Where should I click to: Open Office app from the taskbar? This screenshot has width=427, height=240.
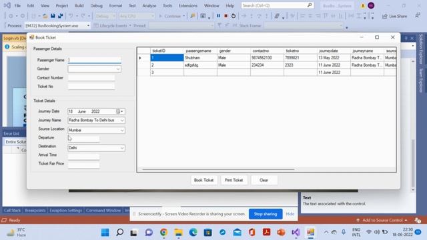point(252,232)
